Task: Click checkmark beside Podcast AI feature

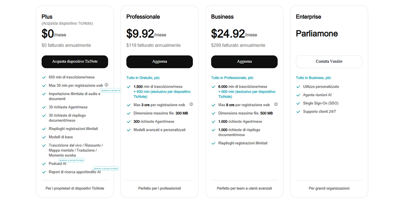Action: point(44,164)
